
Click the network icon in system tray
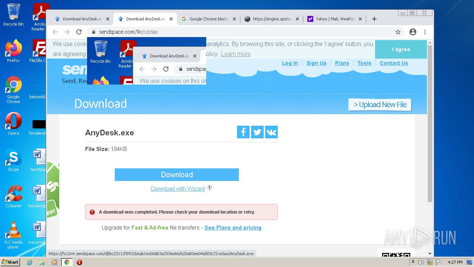click(x=430, y=262)
